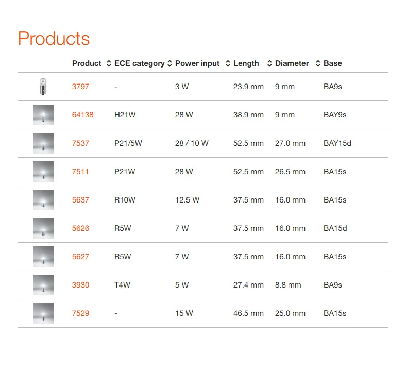Viewport: 407px width, 370px height.
Task: Sort by Power input column arrows
Action: coord(228,63)
